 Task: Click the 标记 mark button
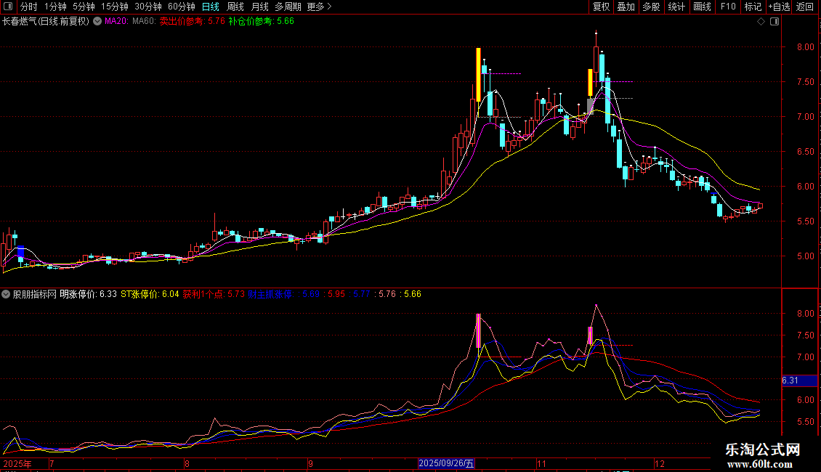tap(753, 7)
